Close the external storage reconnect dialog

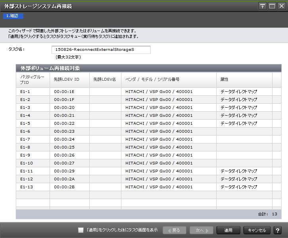point(281,6)
